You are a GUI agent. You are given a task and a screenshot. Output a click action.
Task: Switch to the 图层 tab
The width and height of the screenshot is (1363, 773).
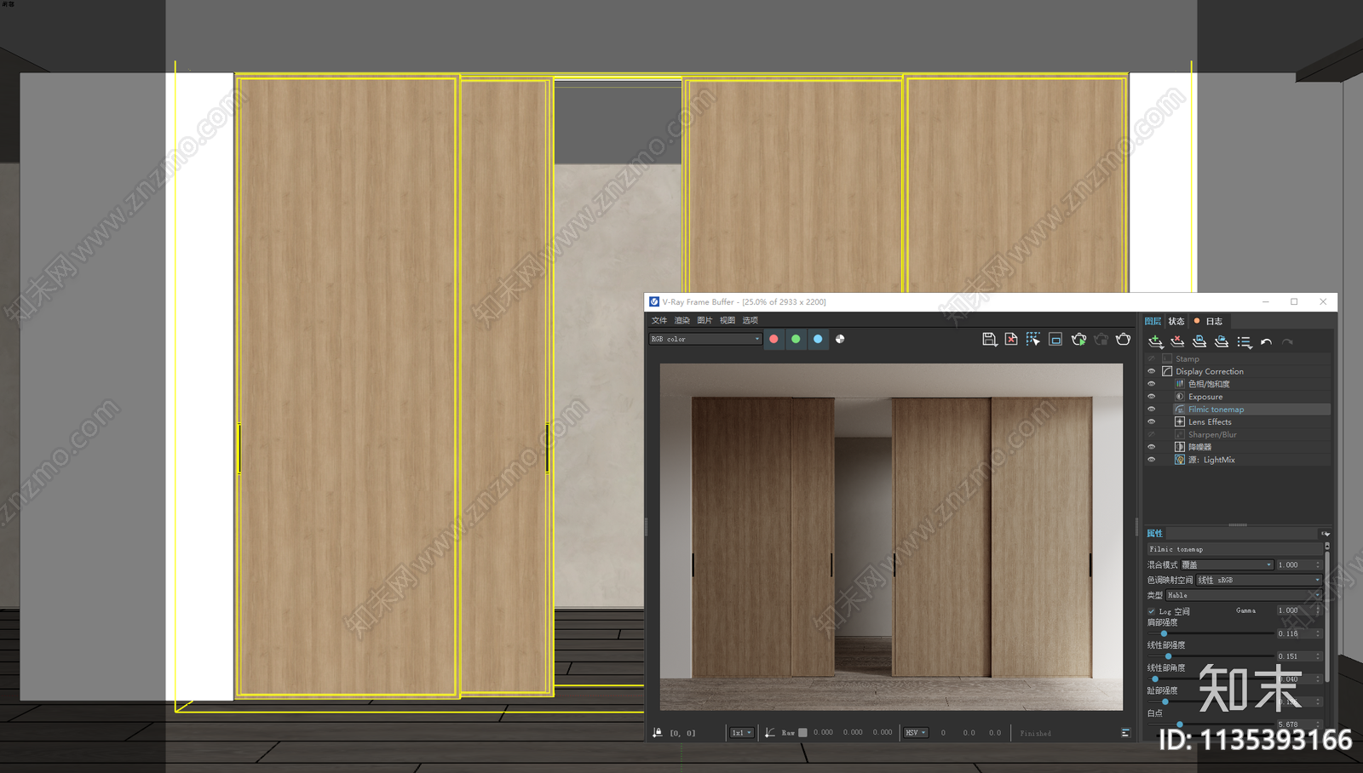pos(1153,321)
